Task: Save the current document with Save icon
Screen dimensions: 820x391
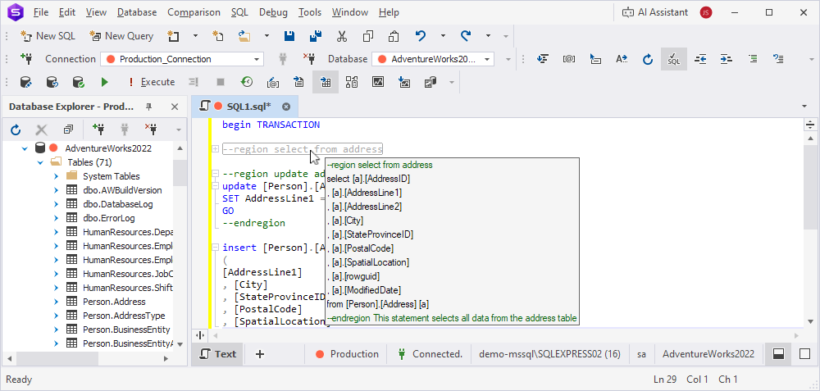Action: (x=289, y=36)
